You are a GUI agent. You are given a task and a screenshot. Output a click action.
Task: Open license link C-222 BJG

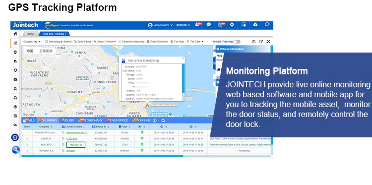coord(72,138)
